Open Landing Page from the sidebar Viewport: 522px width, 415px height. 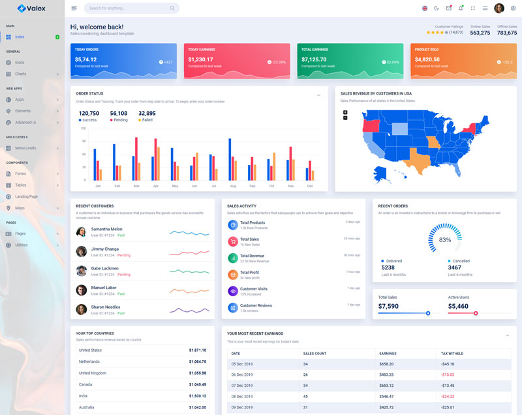pos(26,196)
